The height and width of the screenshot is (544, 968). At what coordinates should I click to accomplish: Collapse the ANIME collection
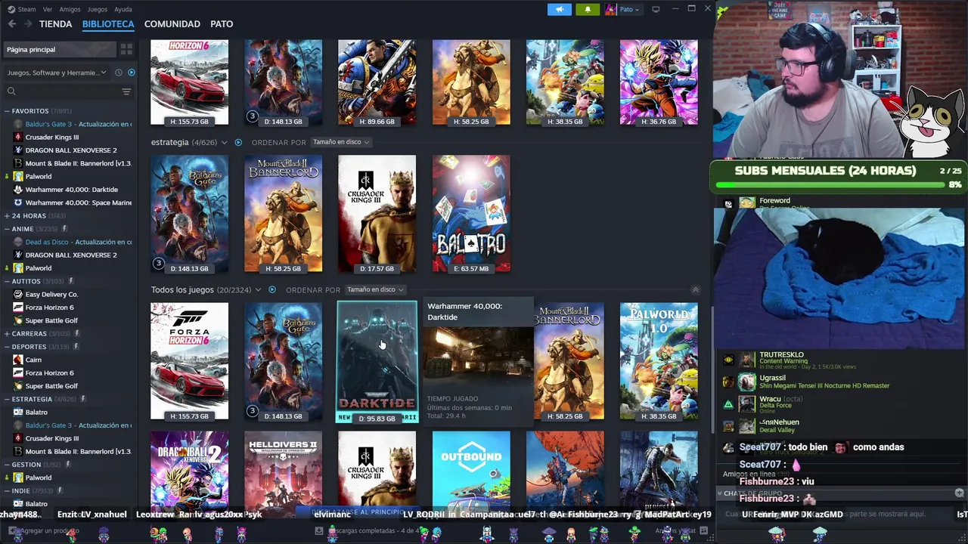point(7,229)
